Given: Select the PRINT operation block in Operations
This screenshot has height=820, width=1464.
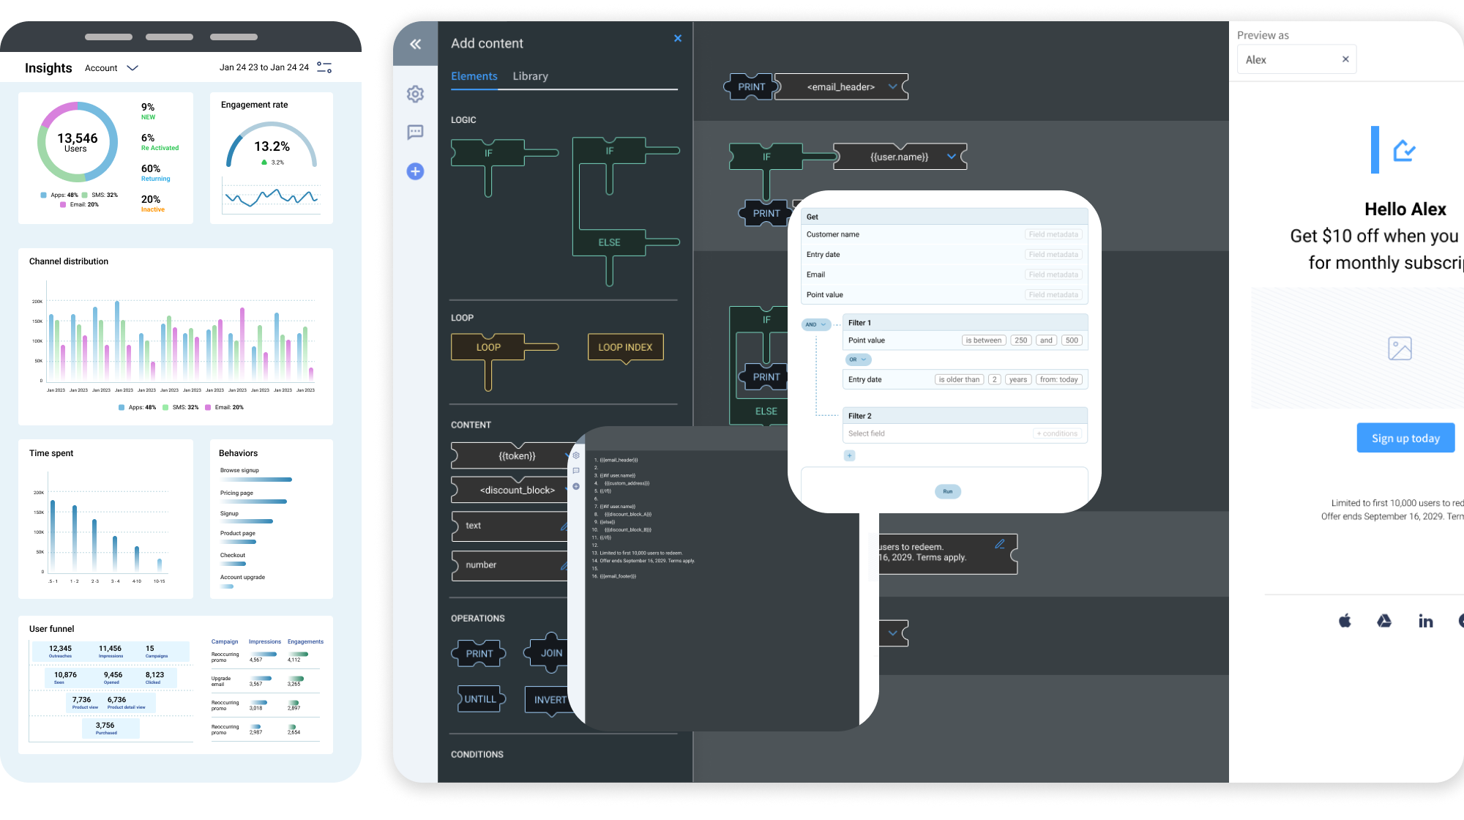Looking at the screenshot, I should click(x=479, y=653).
